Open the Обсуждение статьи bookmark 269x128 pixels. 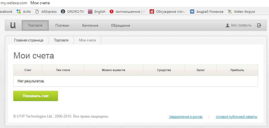tap(168, 11)
